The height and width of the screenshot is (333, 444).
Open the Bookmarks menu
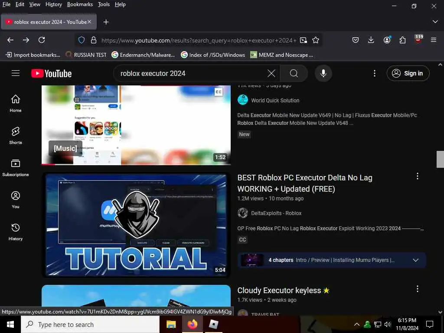80,4
